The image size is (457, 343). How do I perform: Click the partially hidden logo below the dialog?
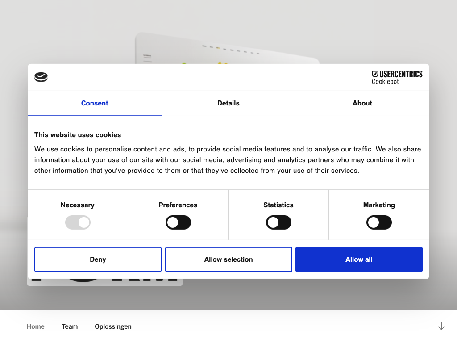coord(105,282)
